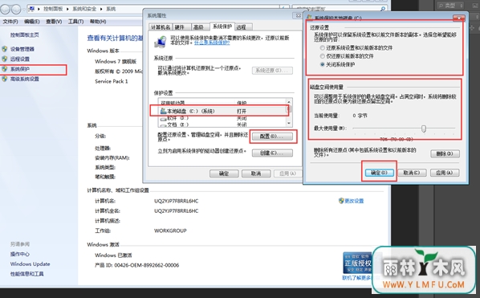This screenshot has height=298, width=480.
Task: Click the 创建(C)... button
Action: [272, 153]
